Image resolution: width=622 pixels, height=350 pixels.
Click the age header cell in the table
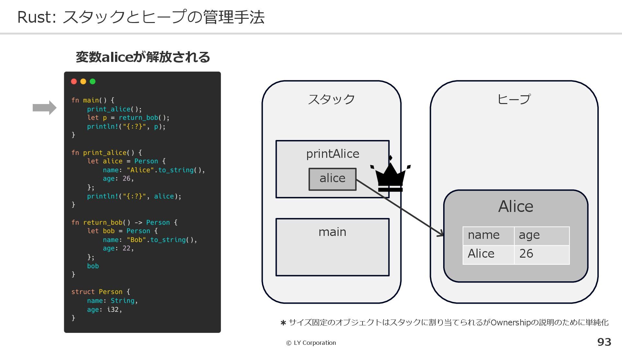point(541,236)
